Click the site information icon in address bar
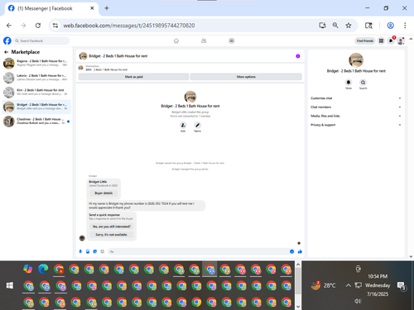 (x=55, y=26)
